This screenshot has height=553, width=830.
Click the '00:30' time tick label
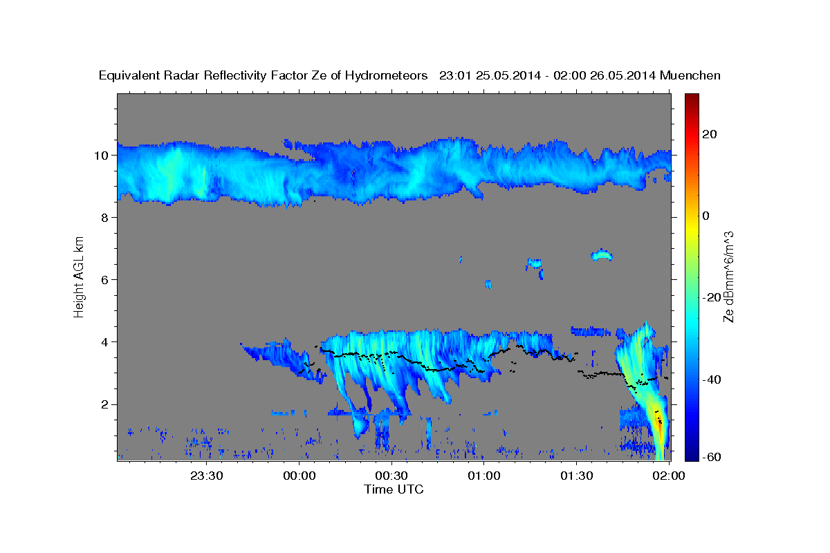[x=391, y=476]
